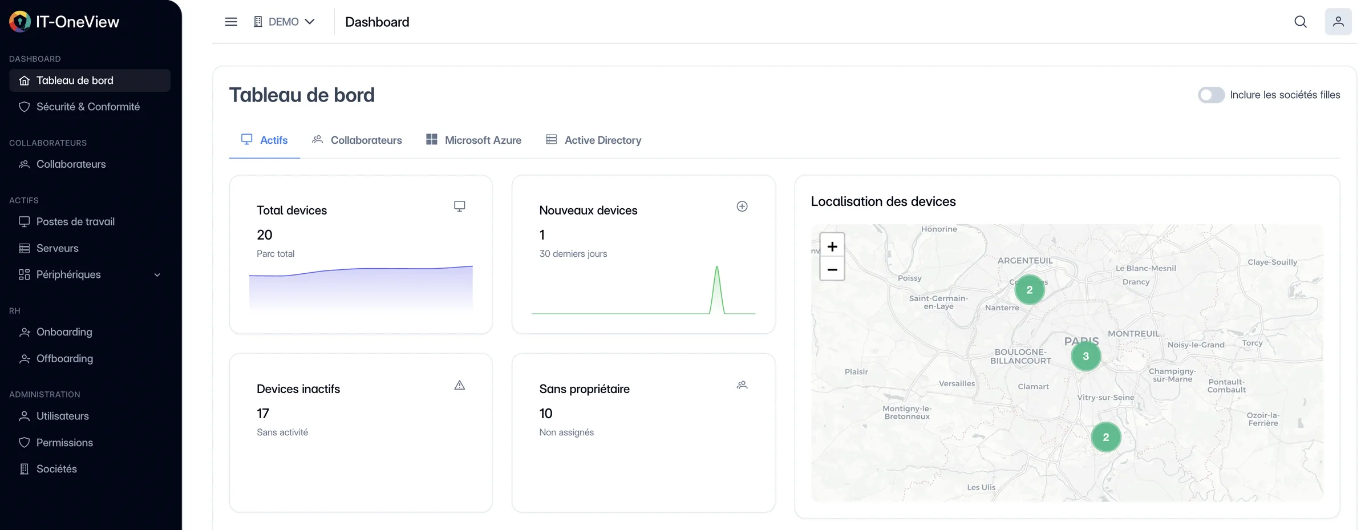
Task: Open the Onboarding page
Action: click(x=90, y=332)
